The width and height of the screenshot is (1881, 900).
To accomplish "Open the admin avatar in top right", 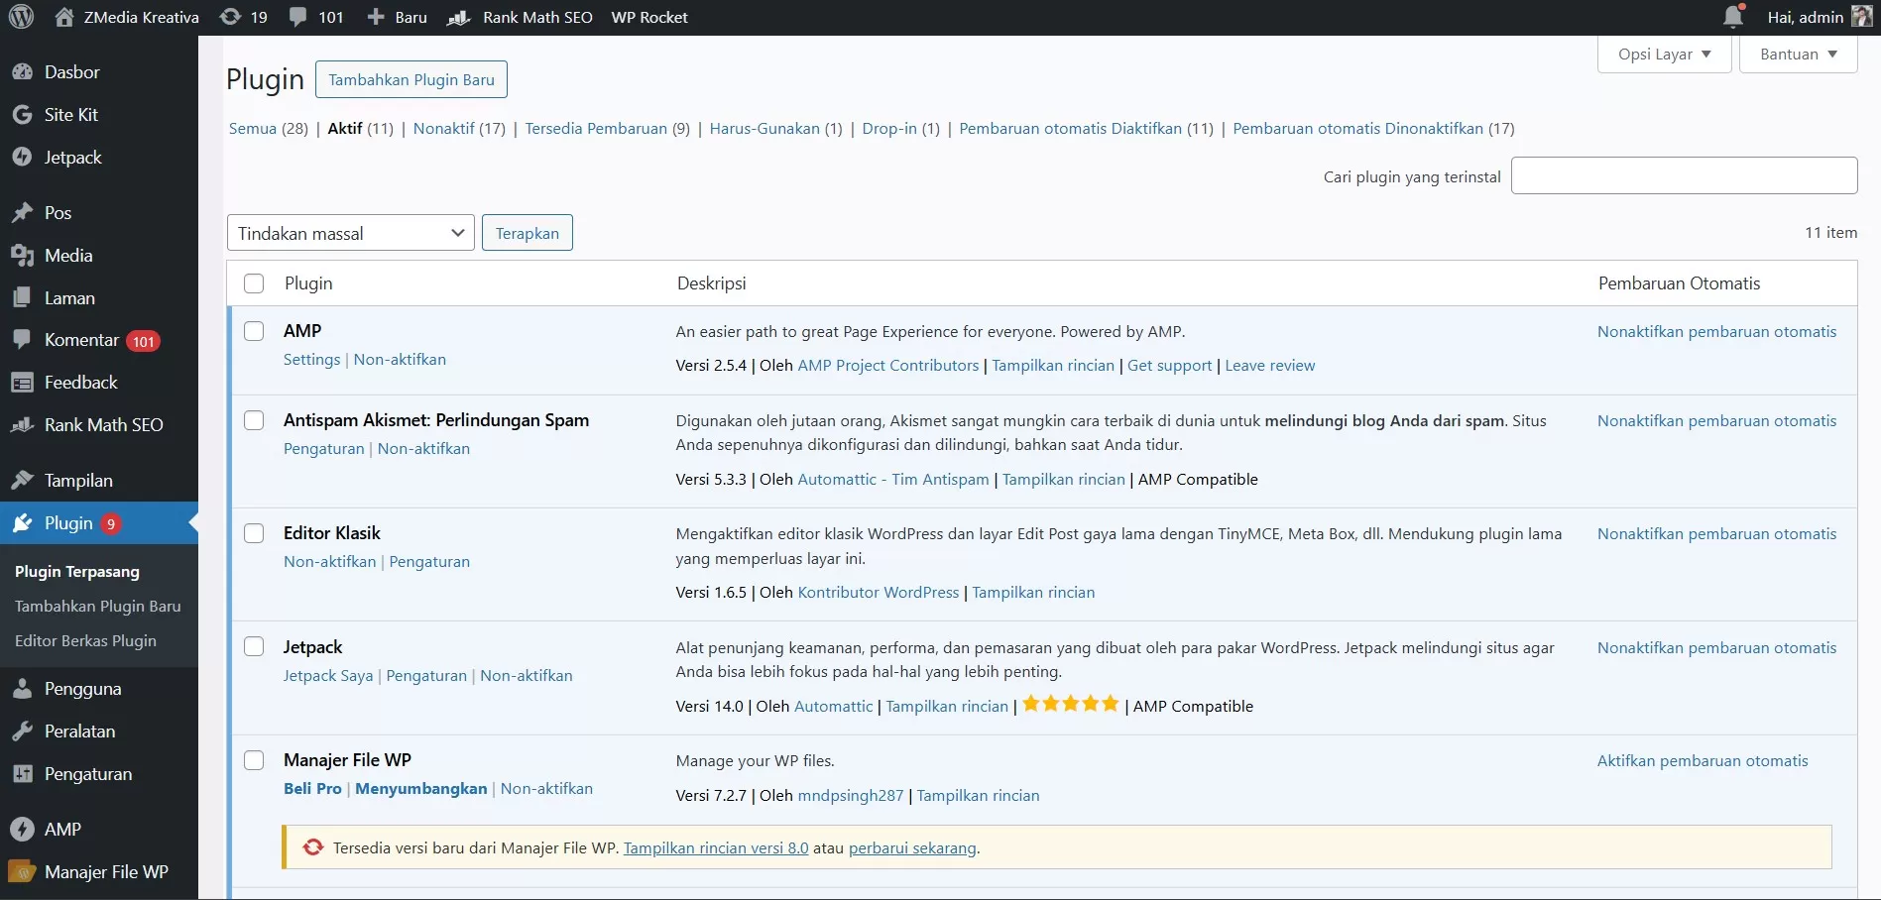I will click(x=1862, y=17).
